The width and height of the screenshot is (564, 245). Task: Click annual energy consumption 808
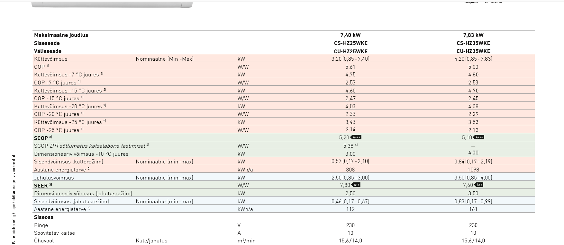tap(350, 170)
